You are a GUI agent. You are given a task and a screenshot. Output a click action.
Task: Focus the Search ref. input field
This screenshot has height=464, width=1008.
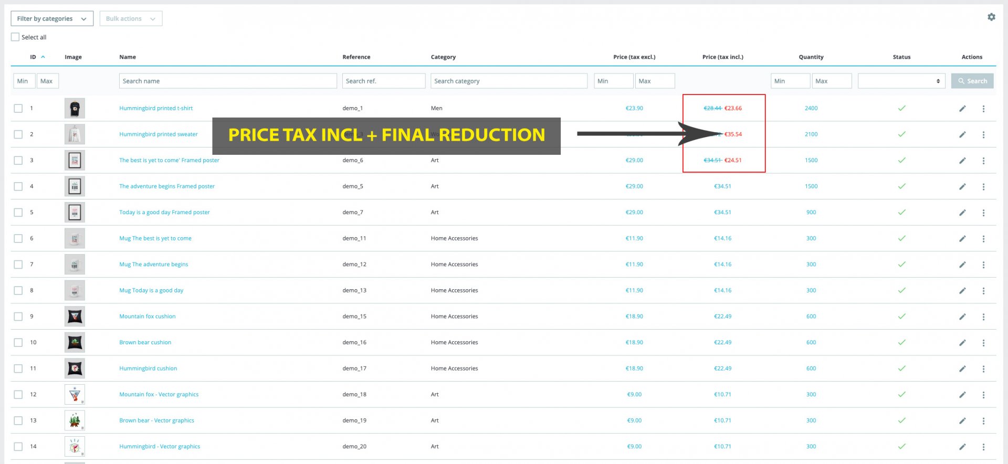pyautogui.click(x=384, y=81)
